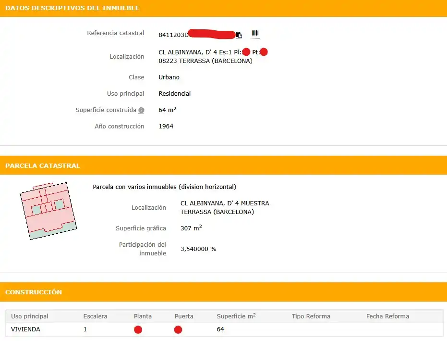Viewport: 447px width, 341px height.
Task: Open the barcode icon beside the cadastral reference
Action: 255,33
